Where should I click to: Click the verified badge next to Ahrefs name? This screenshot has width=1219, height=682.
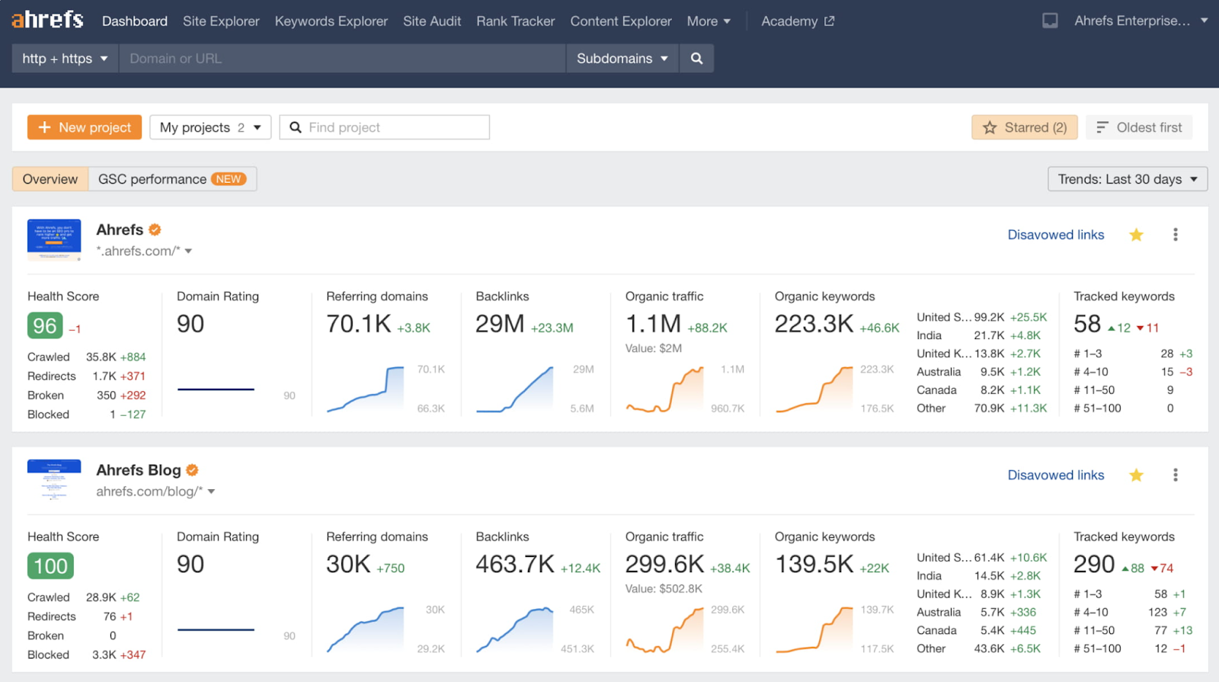(x=155, y=229)
